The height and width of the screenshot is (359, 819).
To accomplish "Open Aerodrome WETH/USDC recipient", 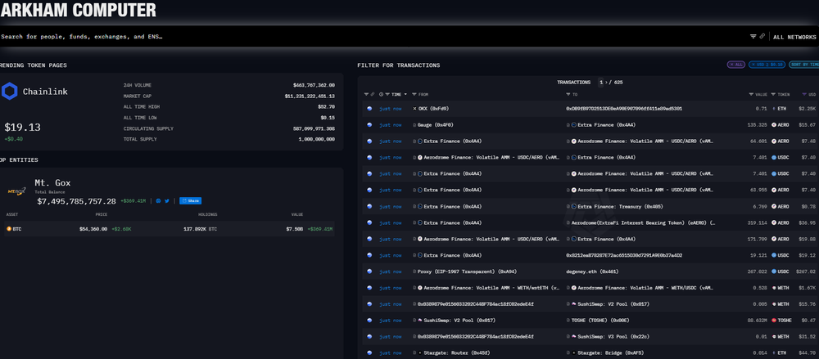I will click(645, 288).
